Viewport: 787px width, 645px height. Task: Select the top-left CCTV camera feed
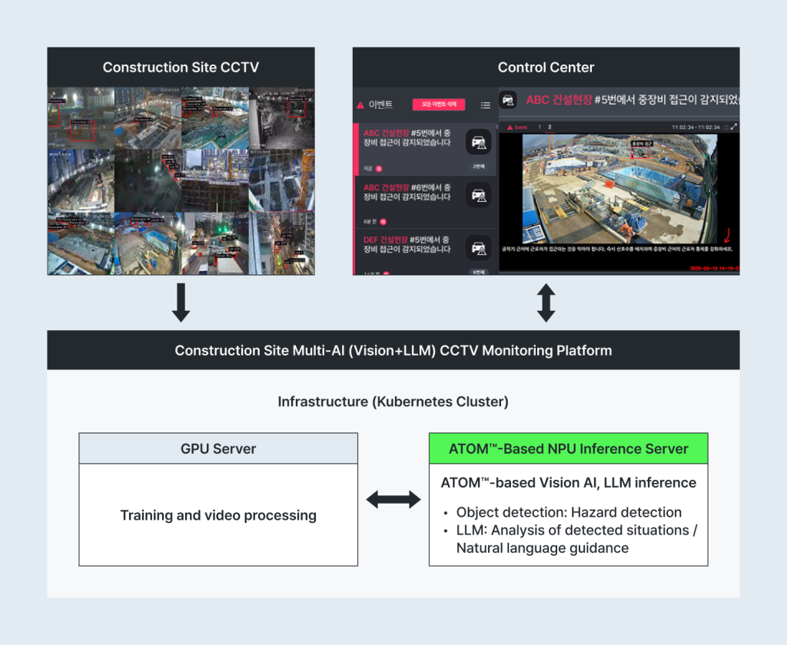[x=80, y=117]
